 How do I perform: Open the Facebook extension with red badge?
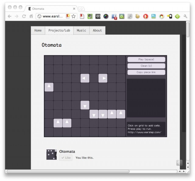tap(114, 16)
